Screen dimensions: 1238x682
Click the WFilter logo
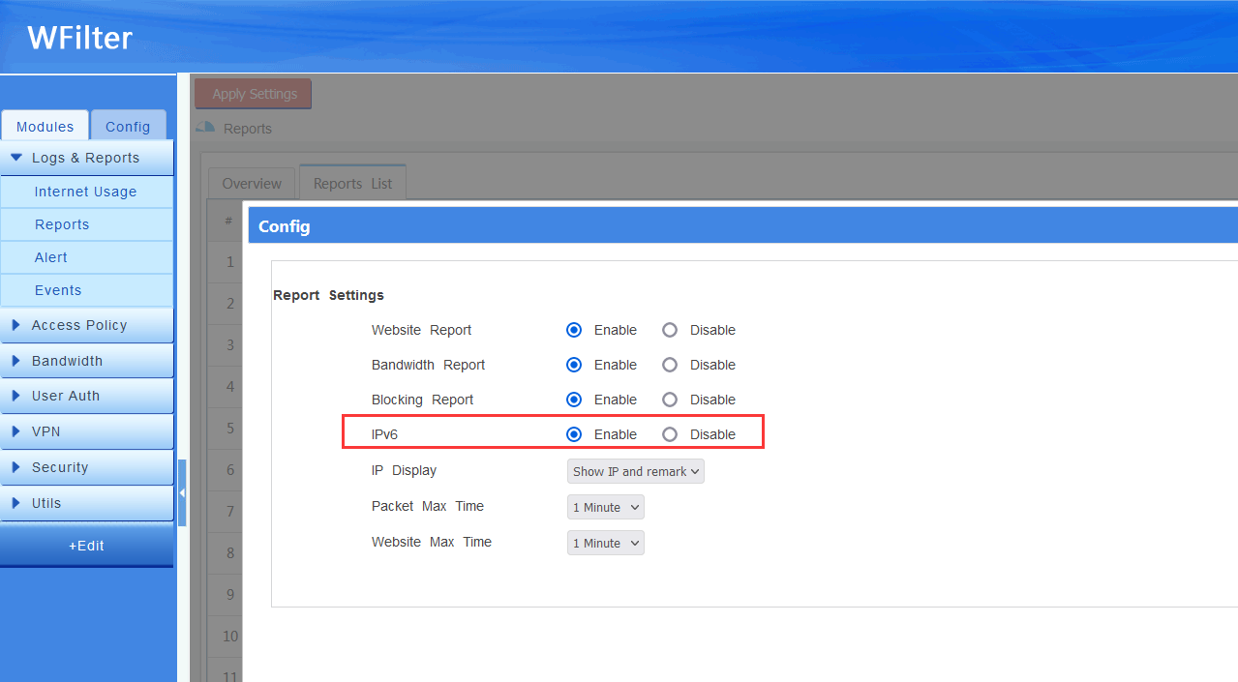point(79,38)
